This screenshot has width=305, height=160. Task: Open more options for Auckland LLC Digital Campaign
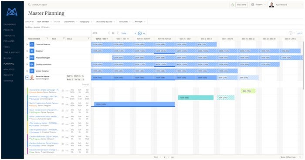pos(67,91)
